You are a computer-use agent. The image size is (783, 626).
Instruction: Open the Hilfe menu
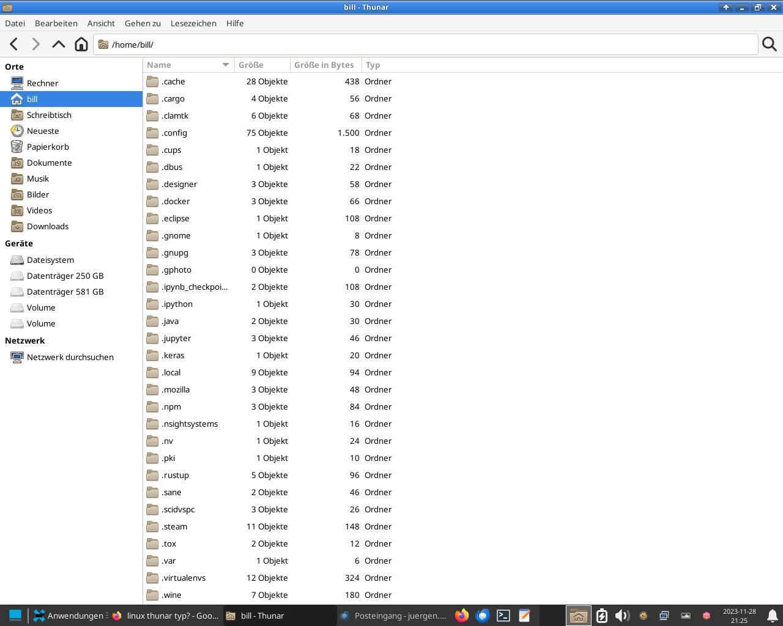coord(235,23)
